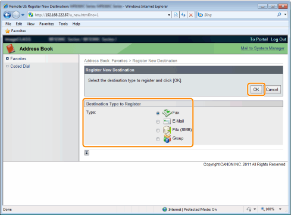The width and height of the screenshot is (291, 215).
Task: Click the "Done" status text
Action: click(x=7, y=210)
